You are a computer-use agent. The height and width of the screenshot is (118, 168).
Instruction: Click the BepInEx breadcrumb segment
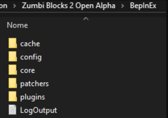pos(143,6)
